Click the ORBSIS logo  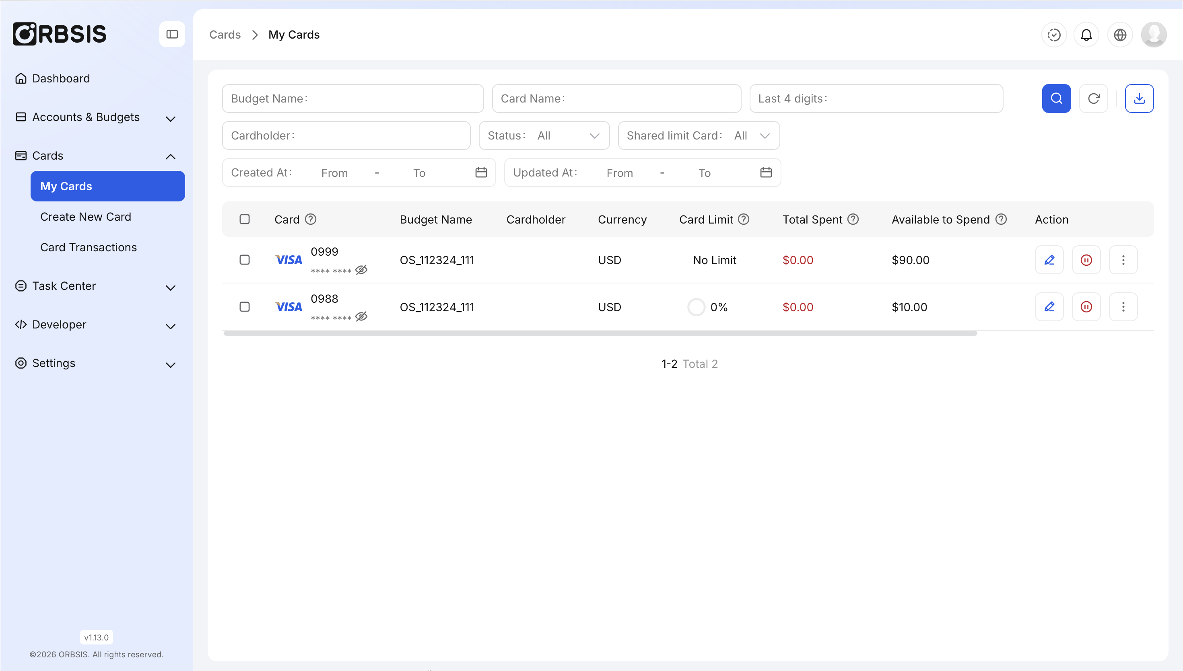(x=60, y=34)
